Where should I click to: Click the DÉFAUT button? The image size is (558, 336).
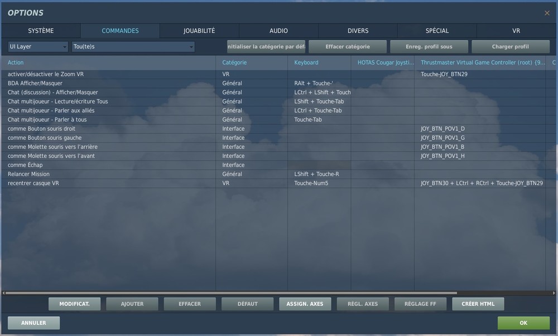pyautogui.click(x=247, y=304)
